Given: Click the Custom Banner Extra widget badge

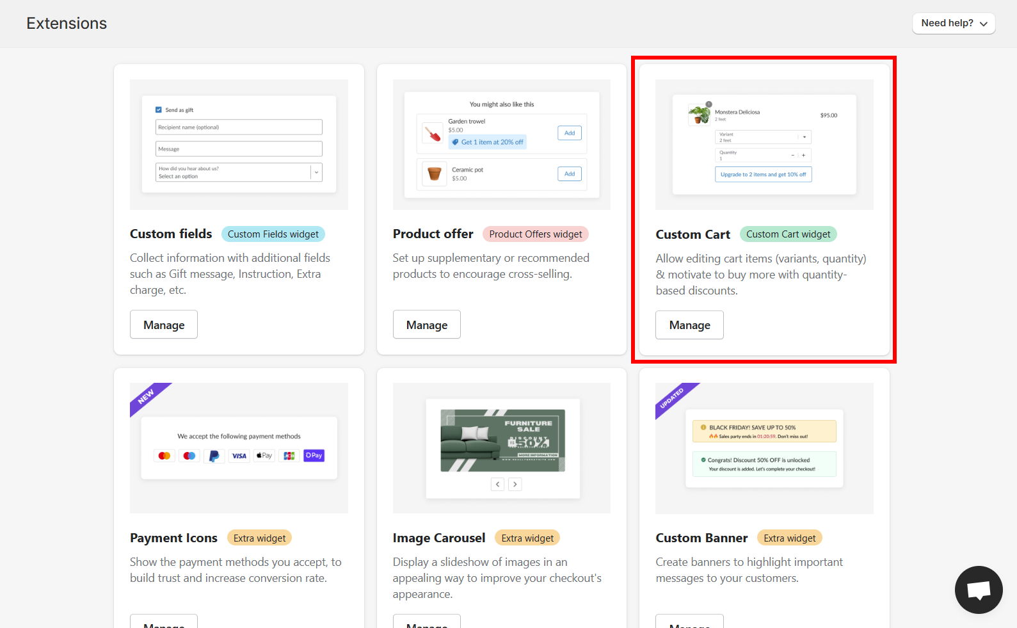Looking at the screenshot, I should 789,538.
